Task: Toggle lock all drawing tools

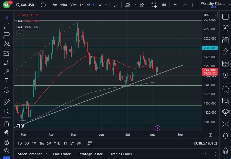Action: tap(7, 142)
